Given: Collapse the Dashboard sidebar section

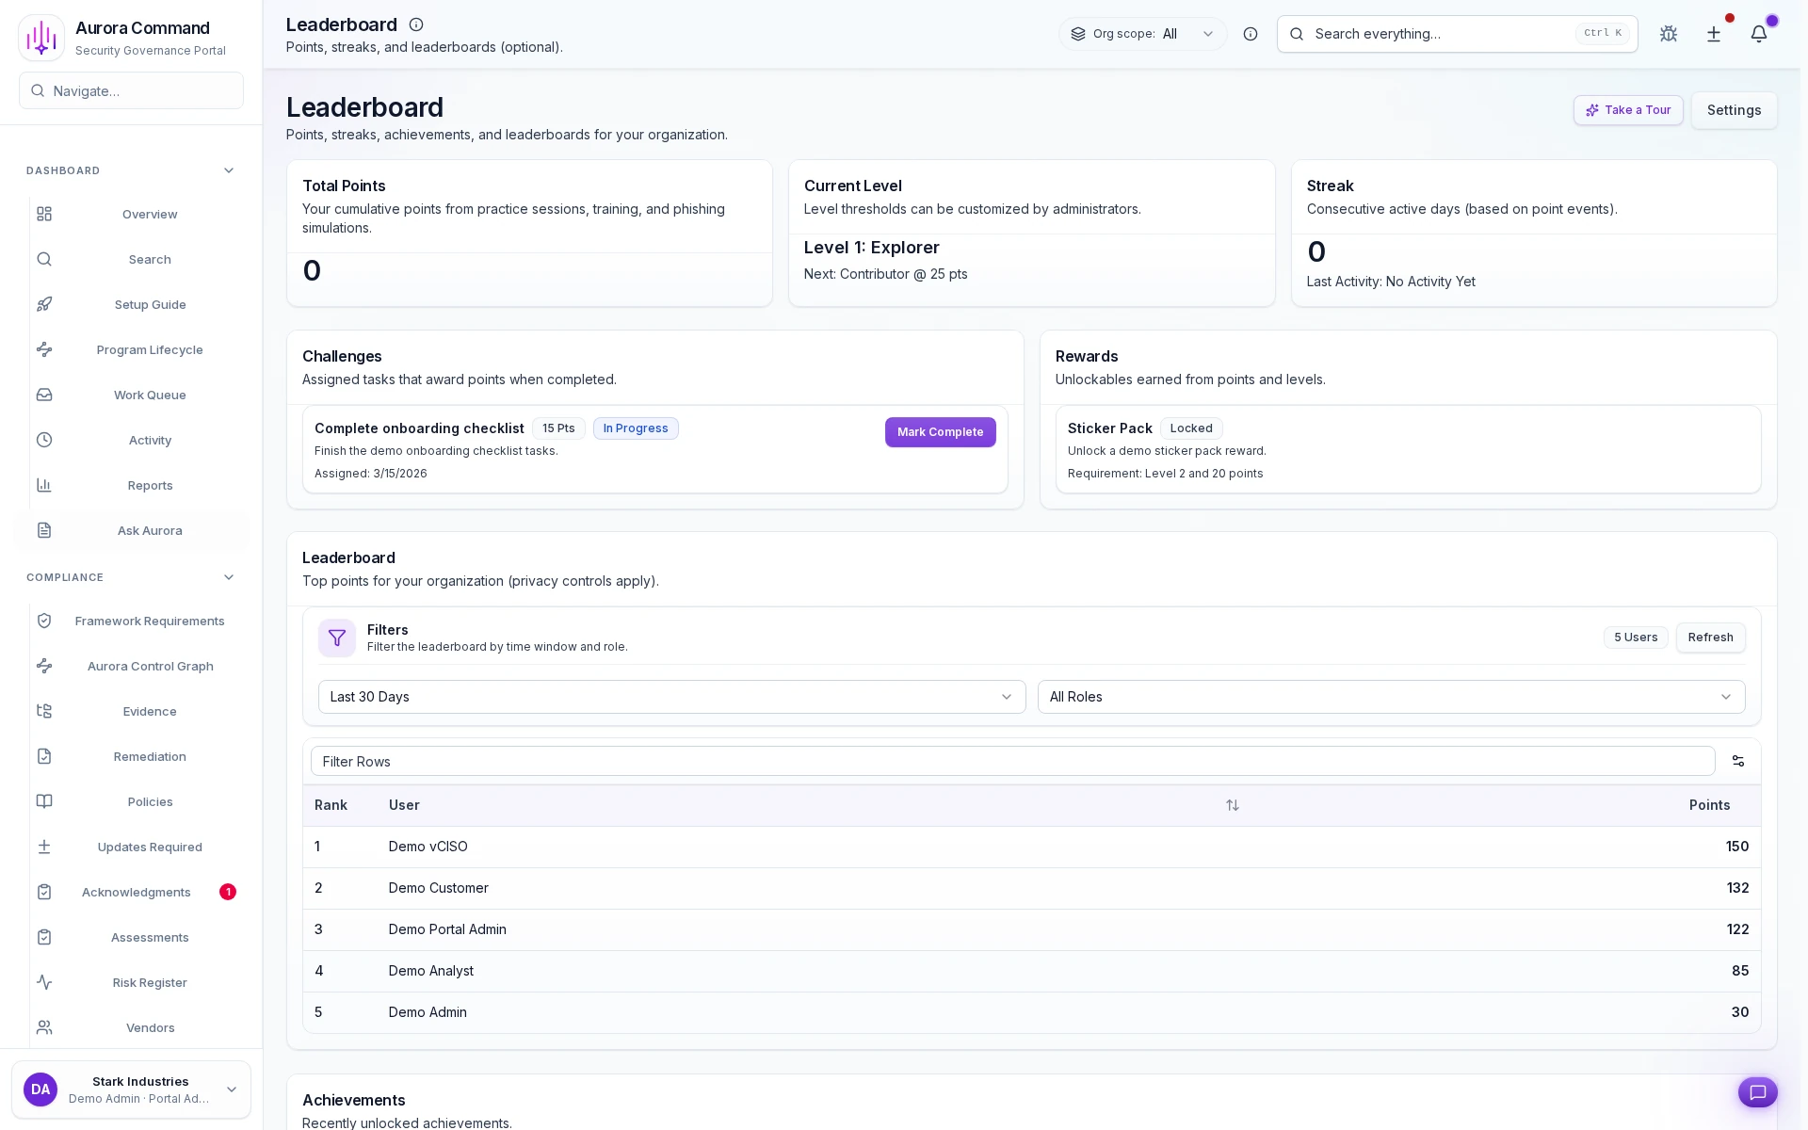Looking at the screenshot, I should pos(229,170).
